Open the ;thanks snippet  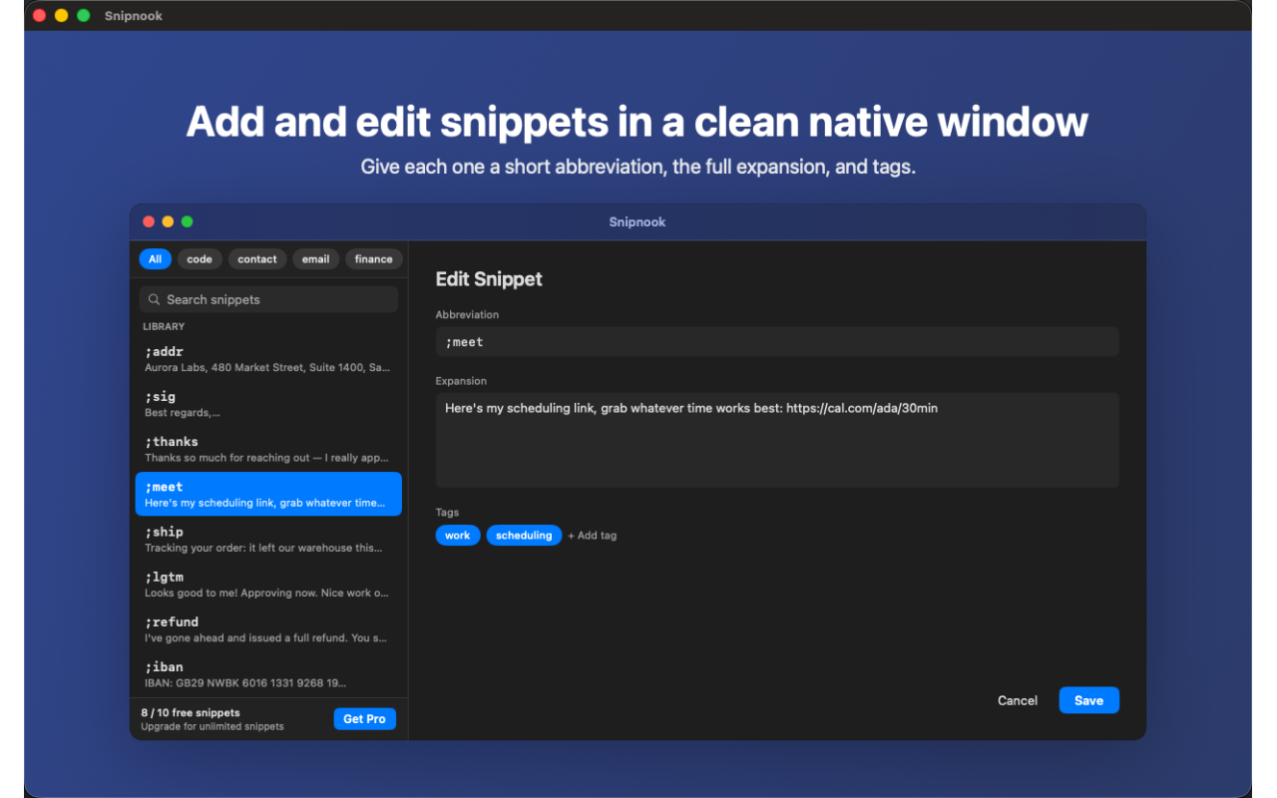(x=268, y=449)
